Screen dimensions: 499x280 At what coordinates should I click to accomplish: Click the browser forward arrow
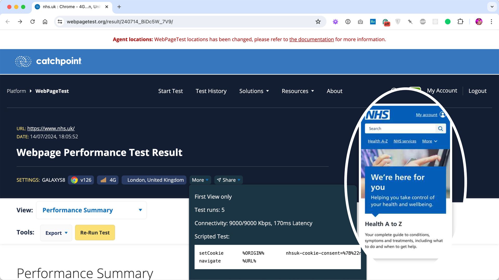pos(20,22)
